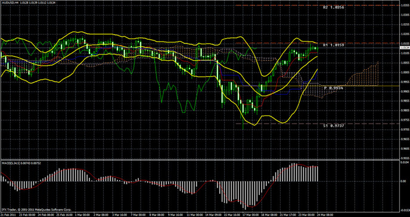This screenshot has width=410, height=217.
Task: Select the R1 1.0159 resistance line label
Action: 333,45
